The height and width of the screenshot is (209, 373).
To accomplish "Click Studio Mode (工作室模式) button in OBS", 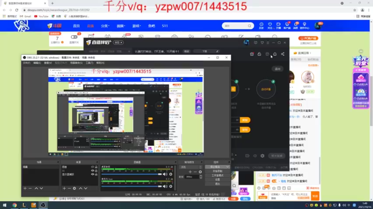I will pyautogui.click(x=217, y=176).
